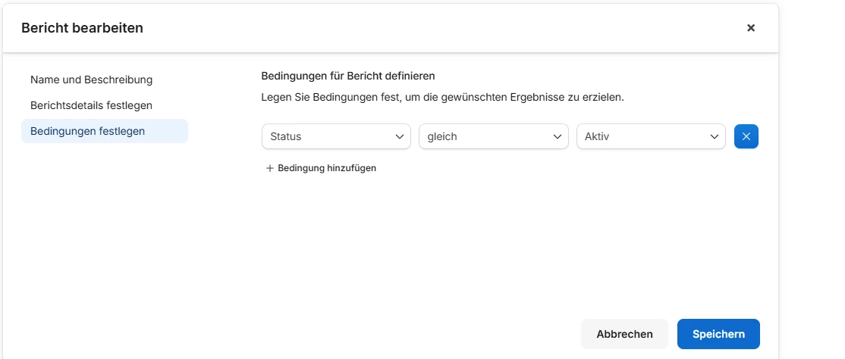
Task: Switch to Berichtsdetails festlegen step
Action: [x=91, y=105]
